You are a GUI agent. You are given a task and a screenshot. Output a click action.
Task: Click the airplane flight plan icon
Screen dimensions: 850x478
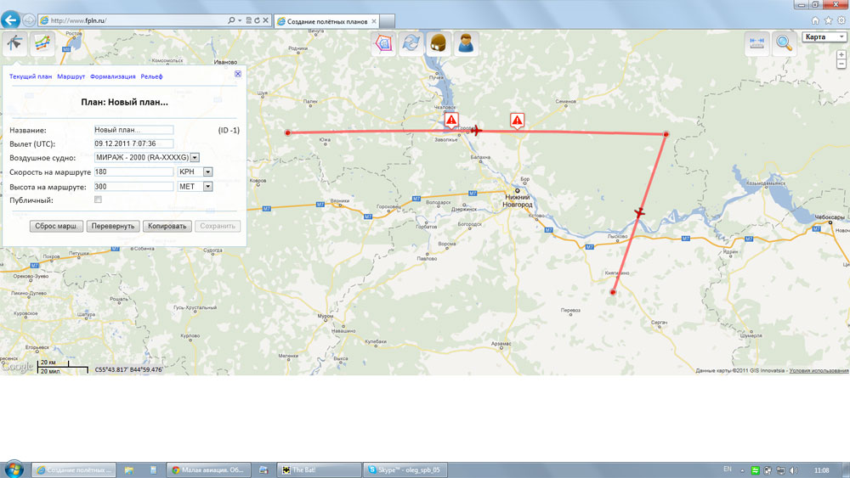pos(14,43)
